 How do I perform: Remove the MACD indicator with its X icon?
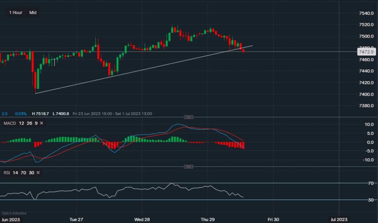41,123
